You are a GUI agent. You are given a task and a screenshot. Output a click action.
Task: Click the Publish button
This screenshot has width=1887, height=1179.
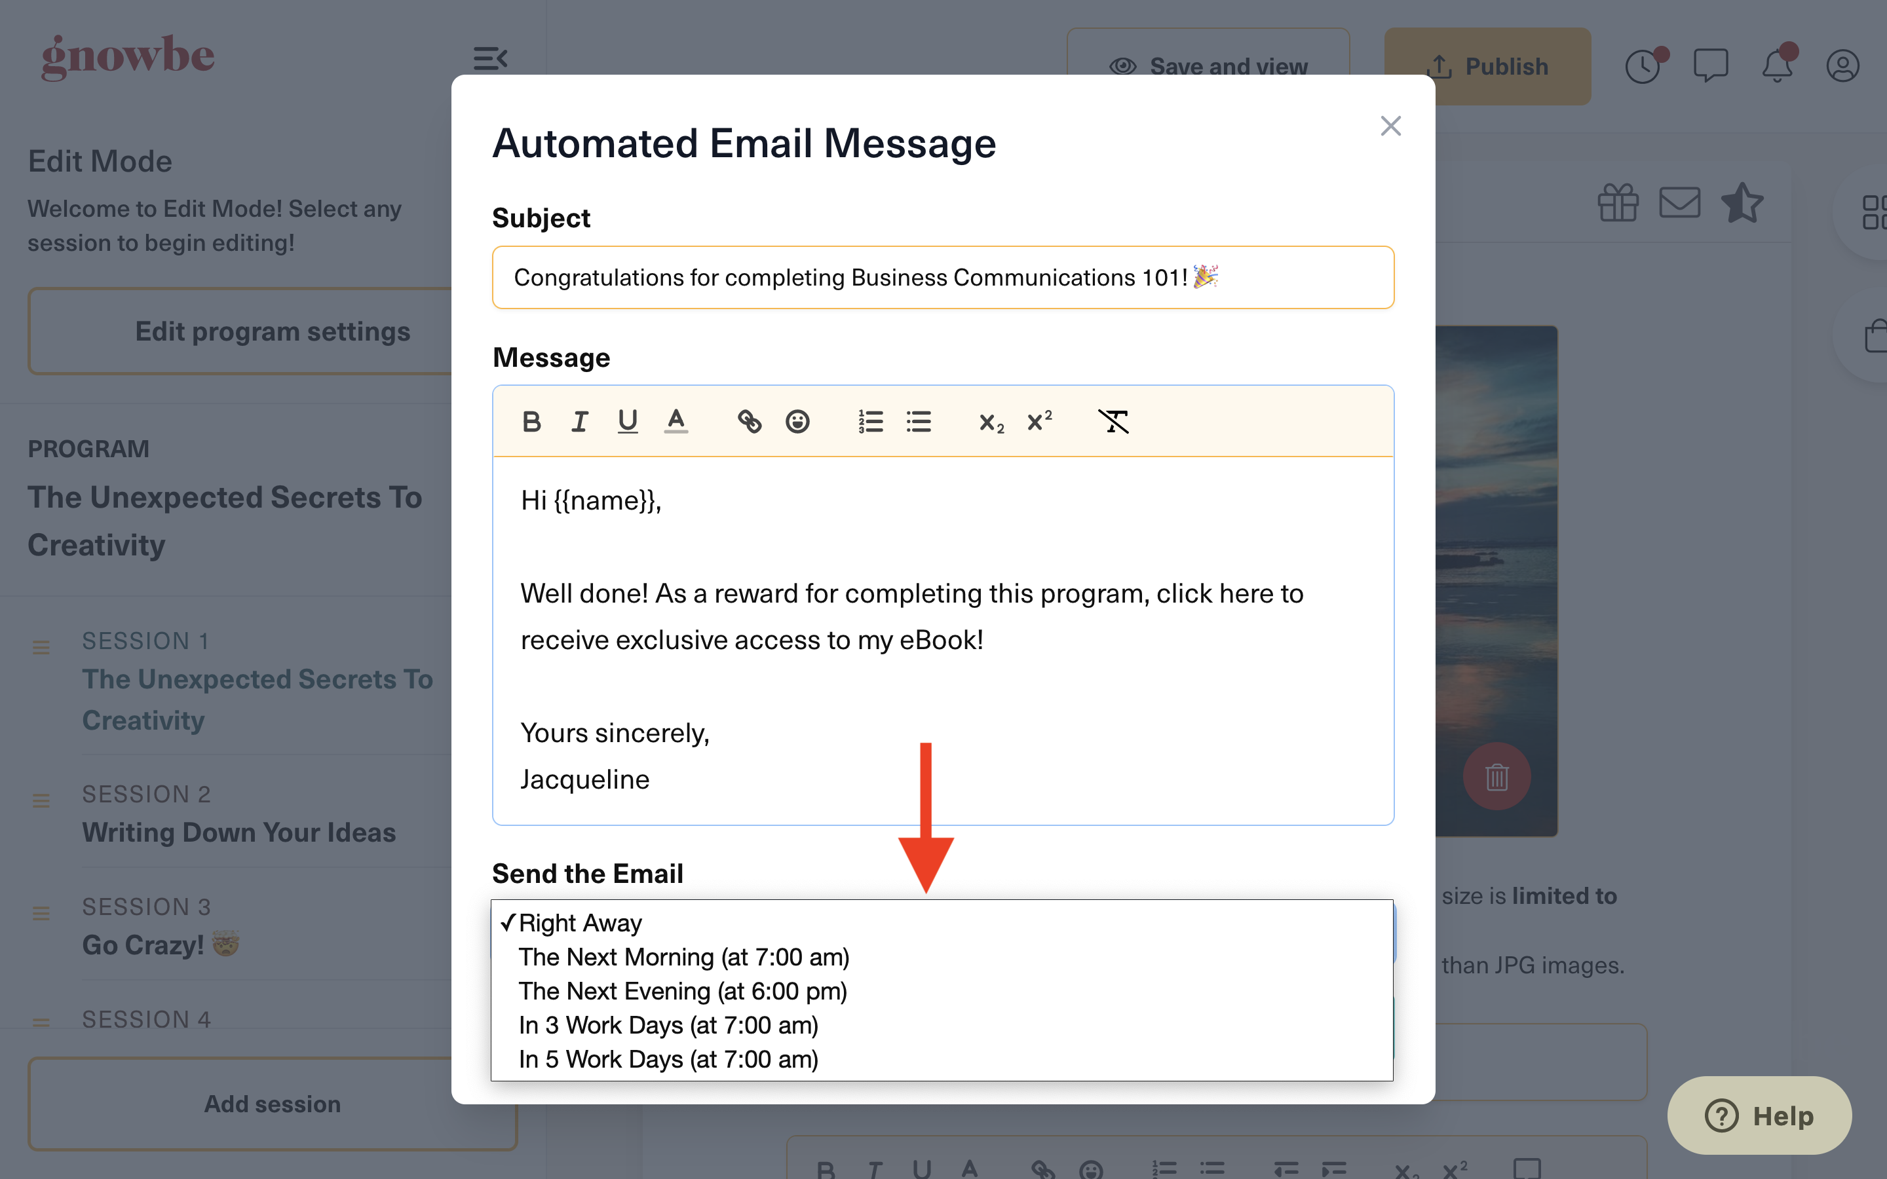coord(1487,66)
